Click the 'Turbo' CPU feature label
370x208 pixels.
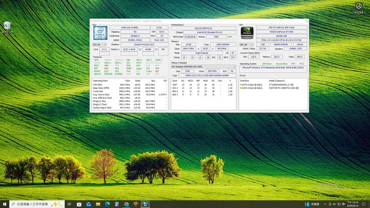(x=149, y=71)
